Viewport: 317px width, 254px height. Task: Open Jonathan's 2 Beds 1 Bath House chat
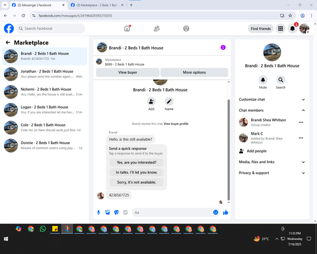tap(44, 74)
